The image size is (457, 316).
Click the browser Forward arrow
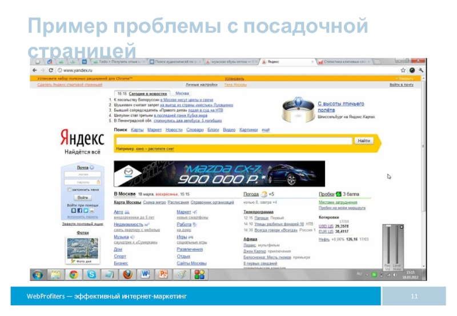(43, 70)
